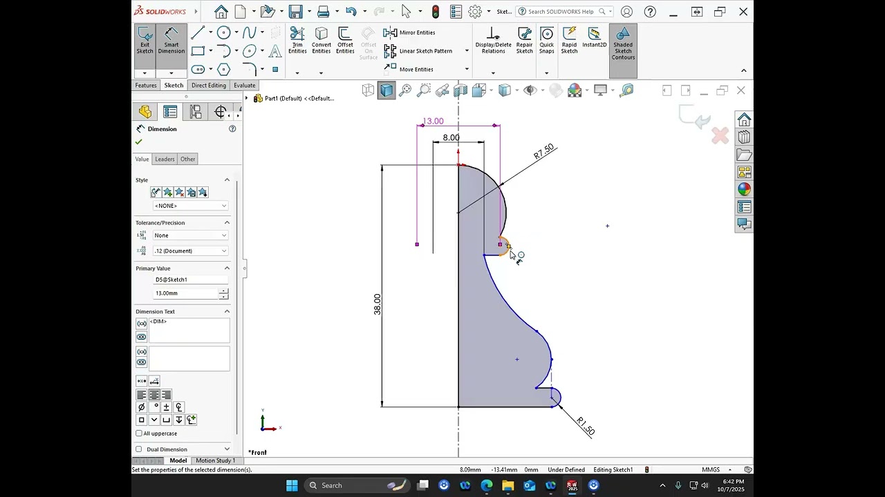Click the Undo icon
Viewport: 885px width, 497px height.
pos(351,12)
